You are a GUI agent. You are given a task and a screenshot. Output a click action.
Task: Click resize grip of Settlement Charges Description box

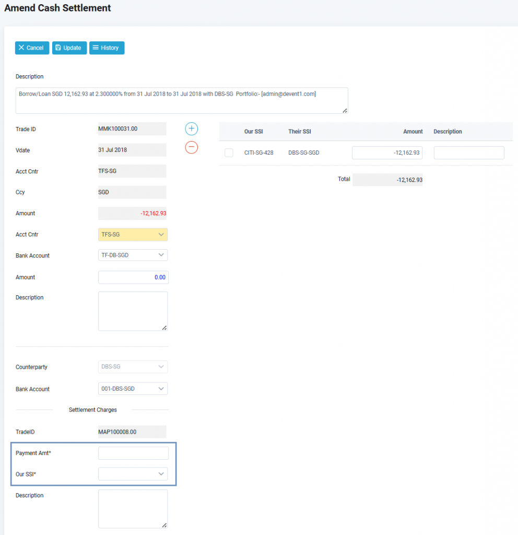(164, 526)
